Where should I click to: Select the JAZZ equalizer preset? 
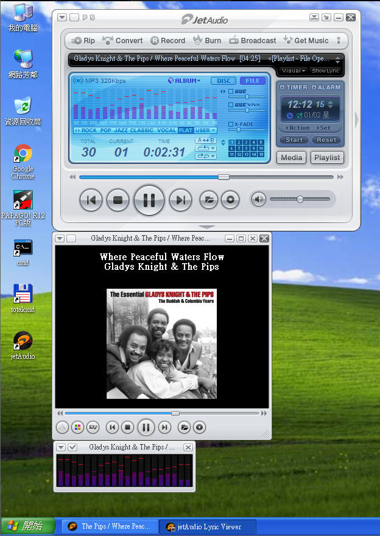tap(121, 130)
